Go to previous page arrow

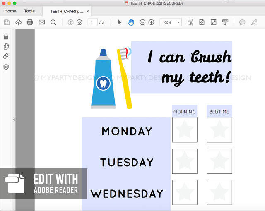(x=70, y=22)
